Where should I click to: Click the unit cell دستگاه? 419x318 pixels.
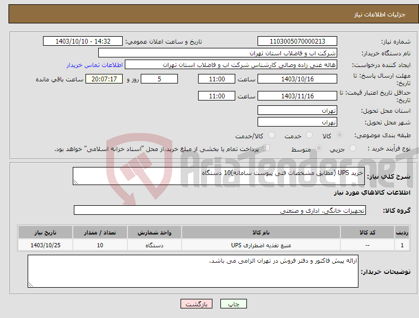click(x=155, y=245)
